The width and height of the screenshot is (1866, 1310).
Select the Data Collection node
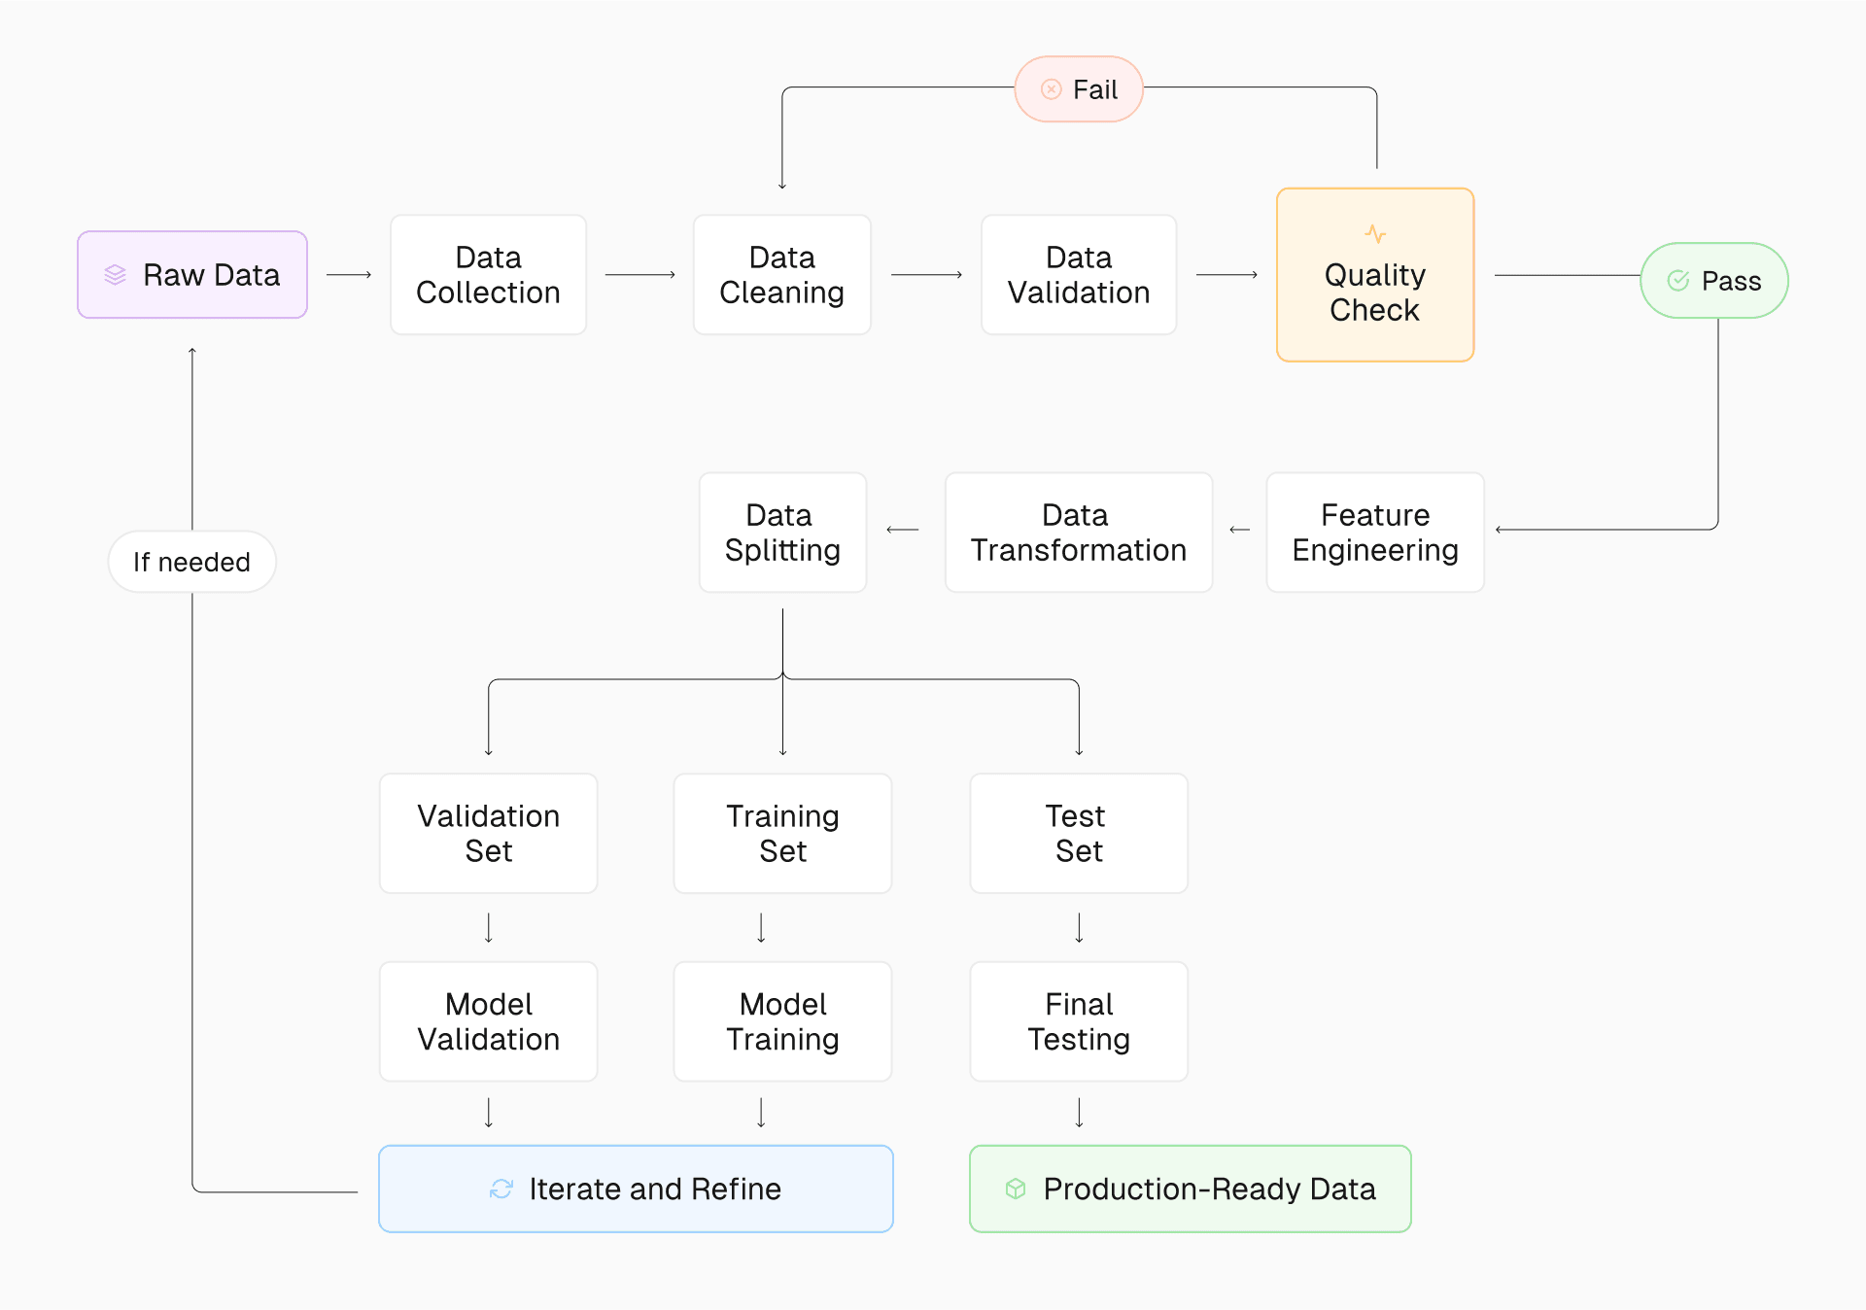(x=488, y=275)
